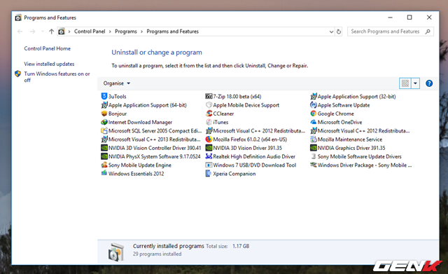Expand chevron after Programs breadcrumb
The width and height of the screenshot is (448, 274).
[x=141, y=32]
